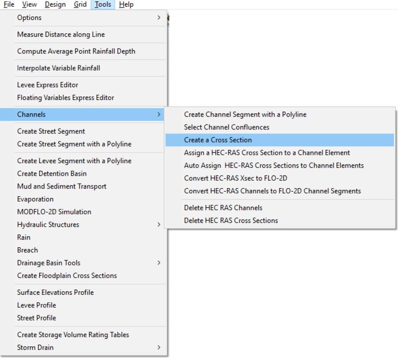Open Levee Express Editor
Viewport: 398px width, 358px height.
click(48, 85)
